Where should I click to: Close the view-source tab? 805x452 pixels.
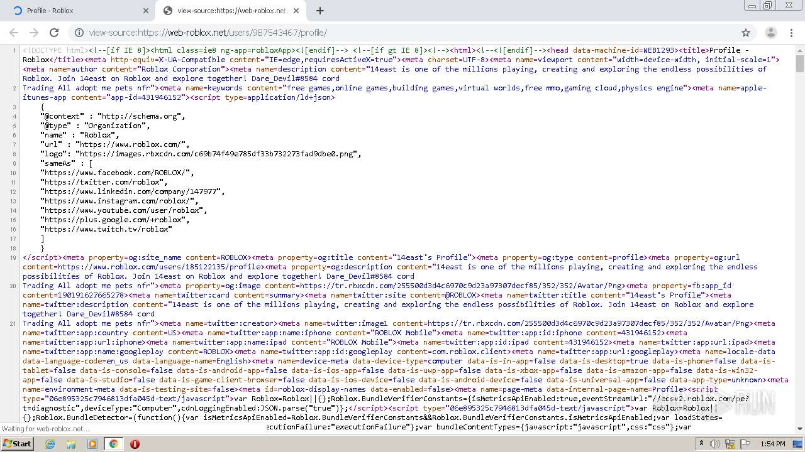(297, 11)
